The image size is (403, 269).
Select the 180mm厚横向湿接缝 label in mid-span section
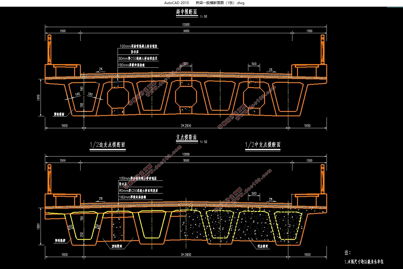pos(132,65)
